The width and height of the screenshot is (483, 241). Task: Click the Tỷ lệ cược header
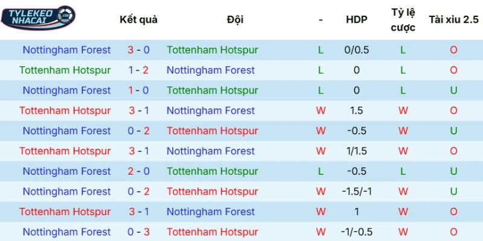[403, 19]
